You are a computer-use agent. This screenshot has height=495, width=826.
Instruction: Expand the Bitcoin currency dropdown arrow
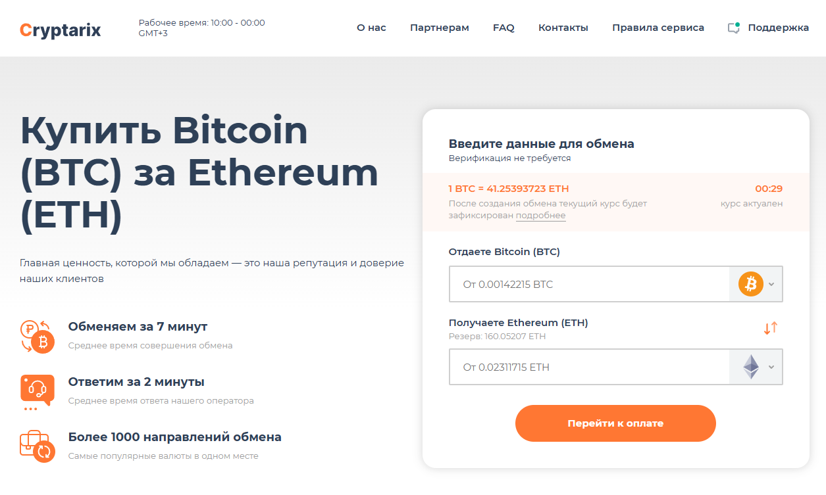click(771, 284)
